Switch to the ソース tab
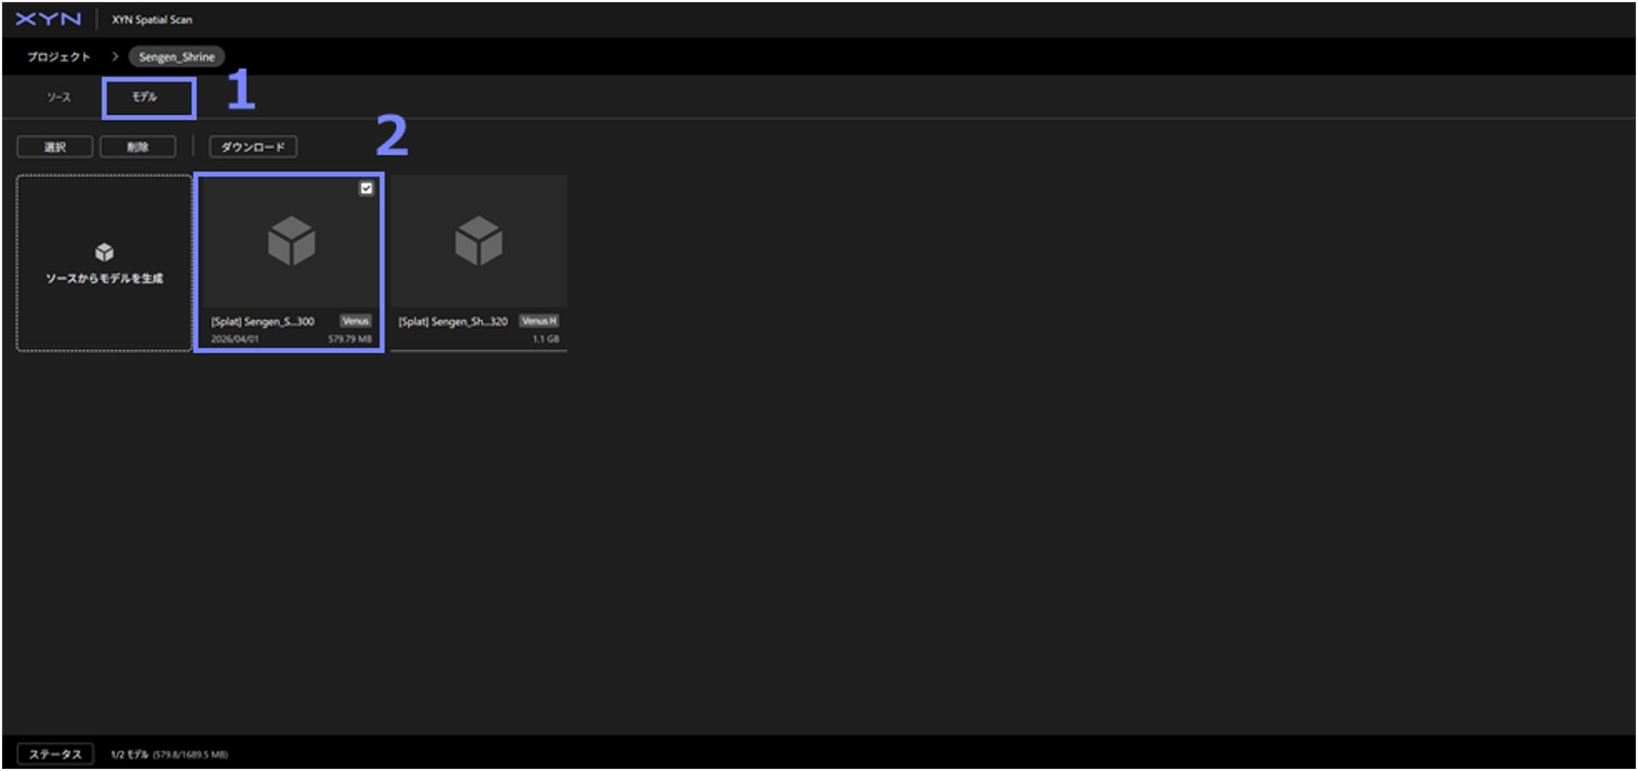The width and height of the screenshot is (1638, 771). coord(59,98)
